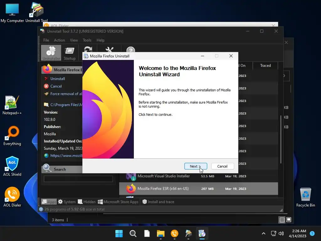Click the info icon in status bar
The height and width of the screenshot is (241, 321).
click(41, 209)
